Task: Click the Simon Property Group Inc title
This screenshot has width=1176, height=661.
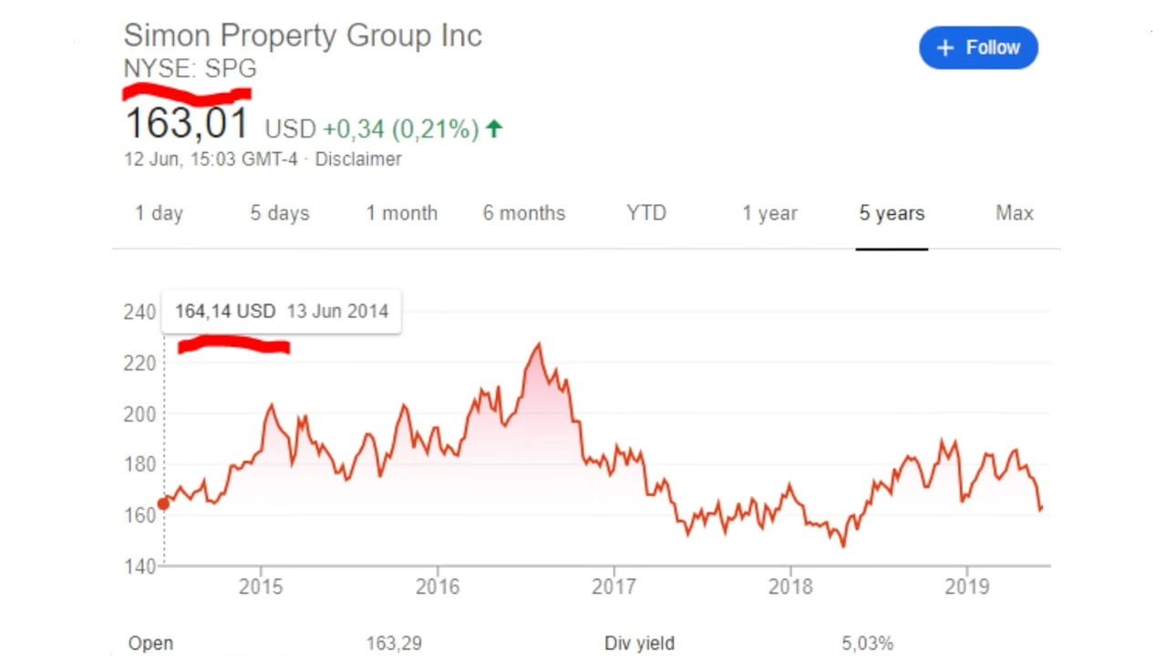Action: point(303,36)
